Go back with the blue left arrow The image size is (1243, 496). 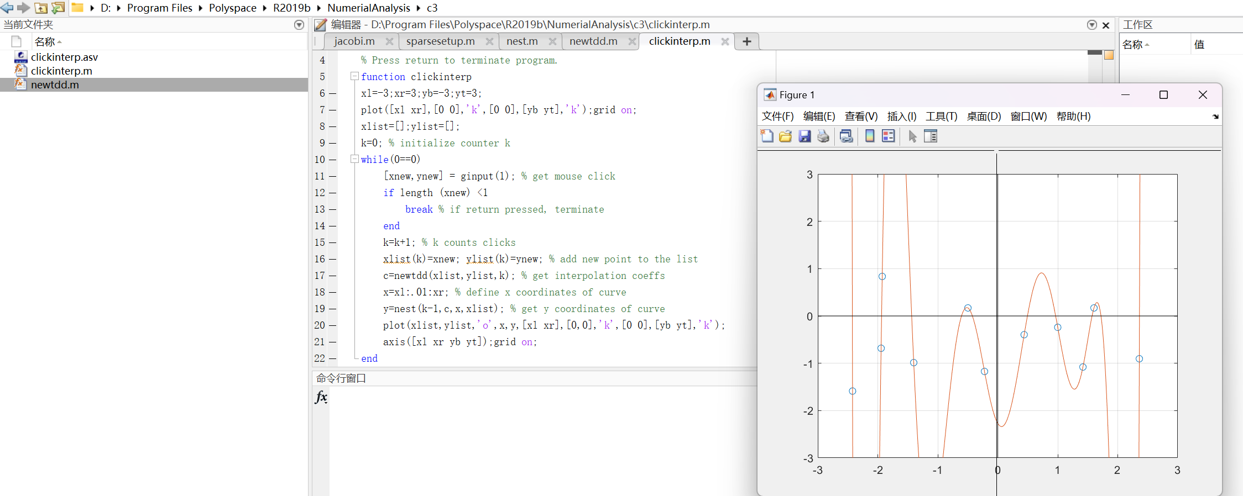pyautogui.click(x=7, y=8)
